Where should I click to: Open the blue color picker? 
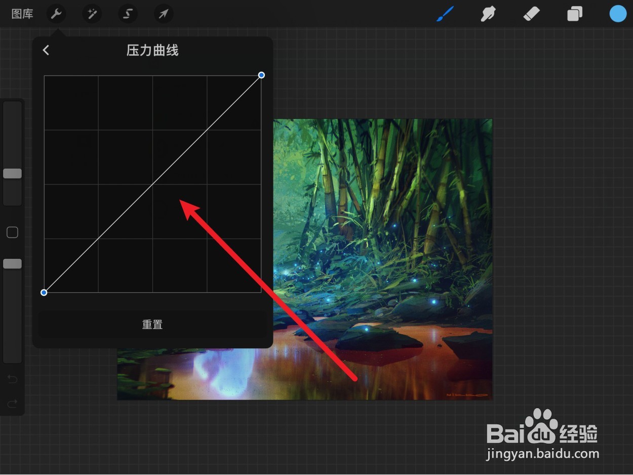618,14
